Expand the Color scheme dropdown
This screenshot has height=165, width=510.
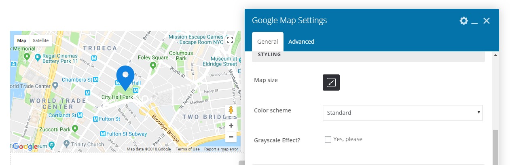[402, 113]
